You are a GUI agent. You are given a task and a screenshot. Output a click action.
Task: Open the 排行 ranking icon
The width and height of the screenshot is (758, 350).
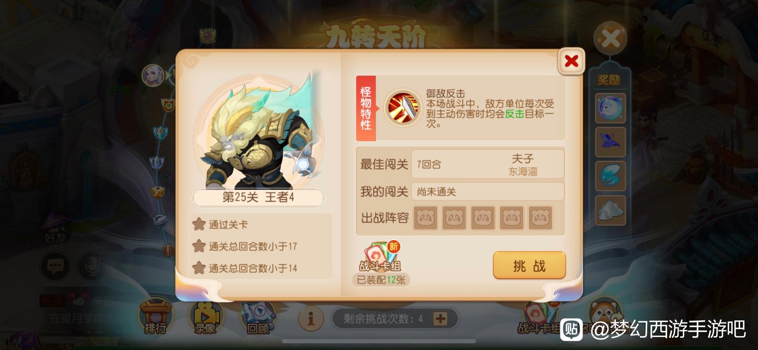click(155, 317)
